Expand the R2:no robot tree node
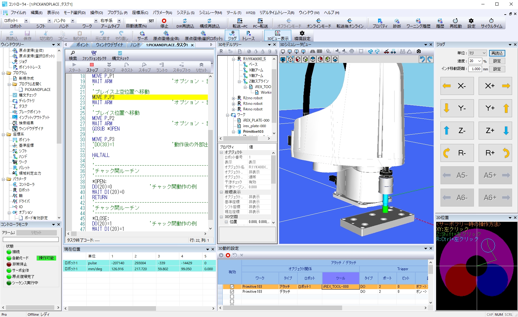Viewport: 518px width, 317px height. click(233, 98)
